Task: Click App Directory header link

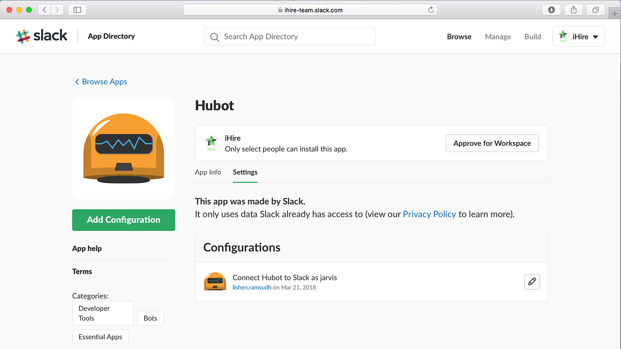Action: (x=111, y=36)
